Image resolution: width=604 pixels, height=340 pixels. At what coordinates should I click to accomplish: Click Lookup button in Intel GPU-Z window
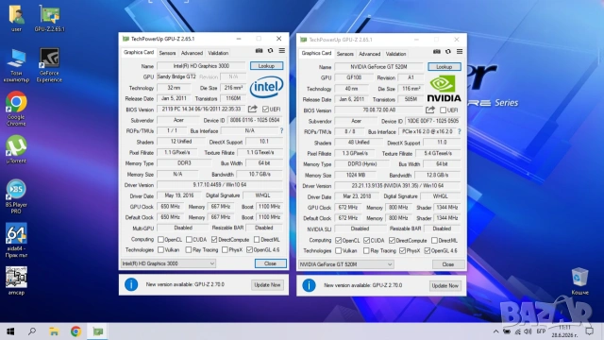click(x=266, y=66)
